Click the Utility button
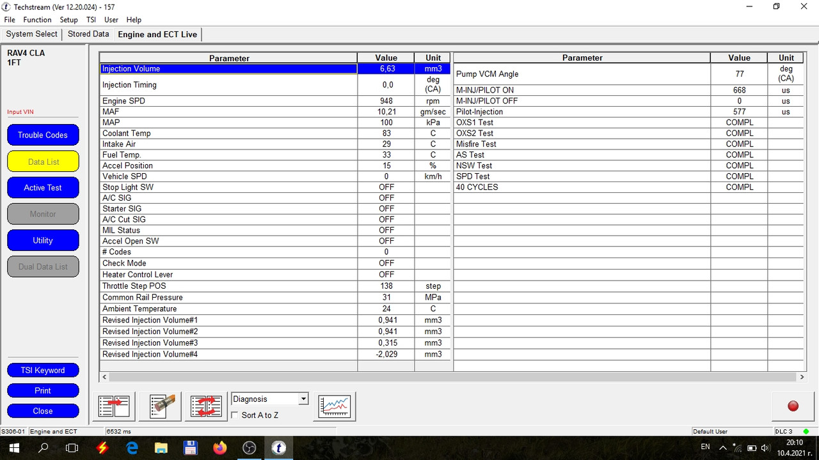Image resolution: width=819 pixels, height=460 pixels. click(x=43, y=240)
